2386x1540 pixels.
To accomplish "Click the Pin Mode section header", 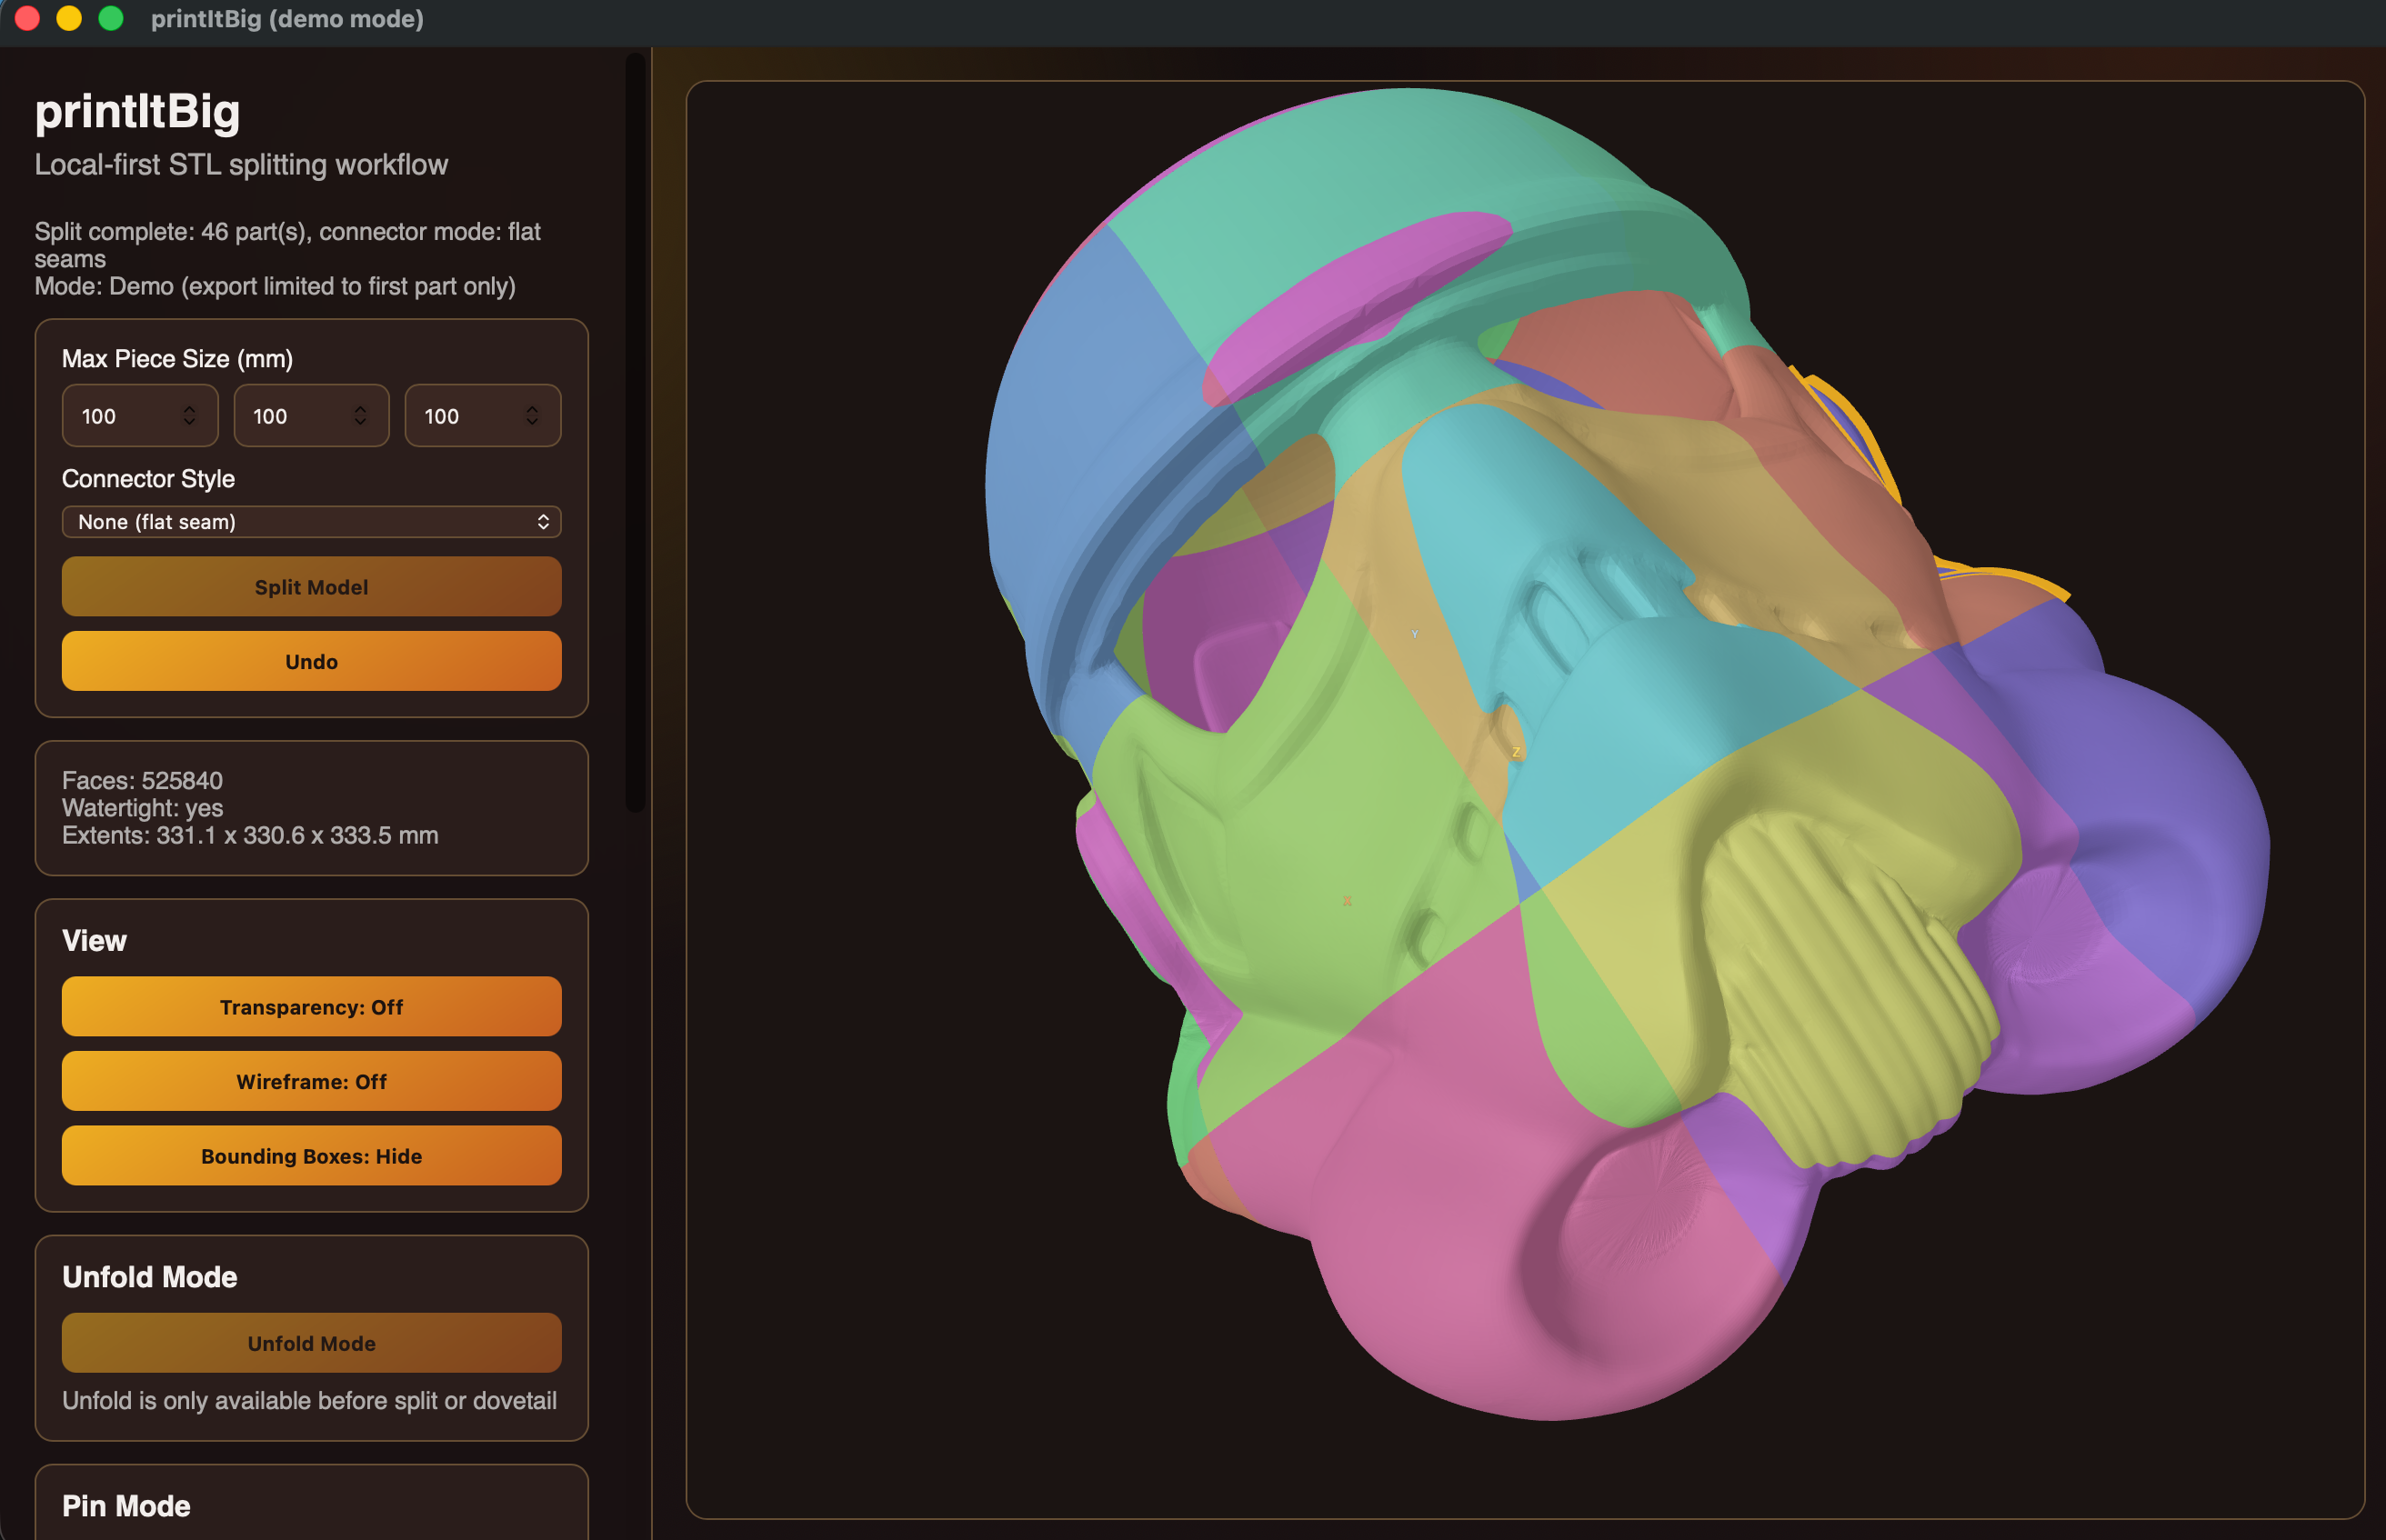I will (x=126, y=1505).
